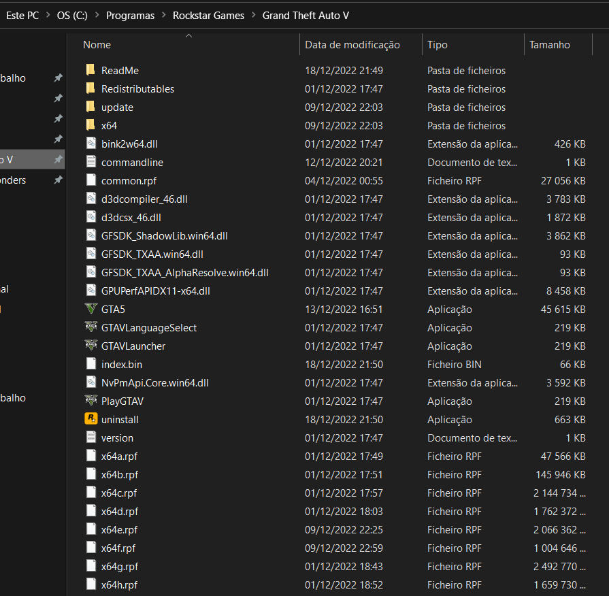Click the '09/12/2022 22:59' date of x64f.rpf

344,548
